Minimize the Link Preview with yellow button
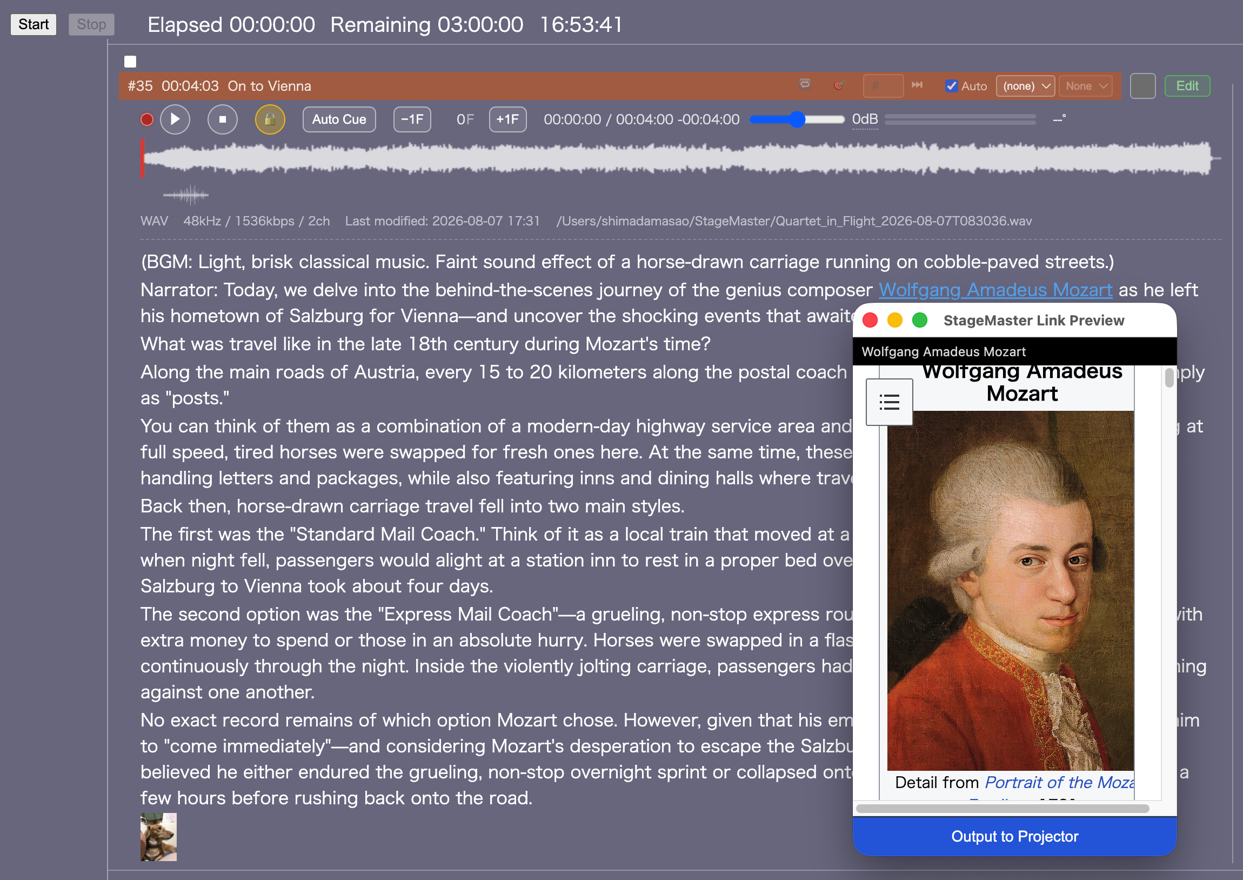1243x880 pixels. 895,320
